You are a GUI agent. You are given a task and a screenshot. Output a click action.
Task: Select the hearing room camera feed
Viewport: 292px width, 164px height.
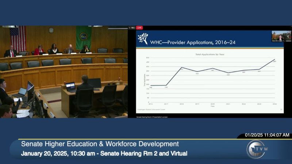tap(64, 72)
